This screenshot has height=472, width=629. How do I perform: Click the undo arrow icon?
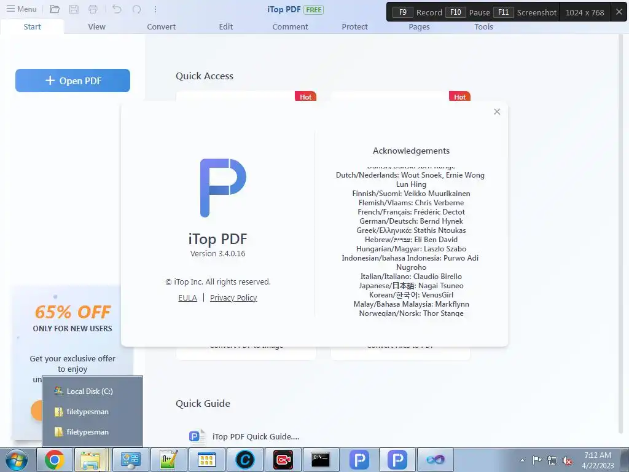117,9
